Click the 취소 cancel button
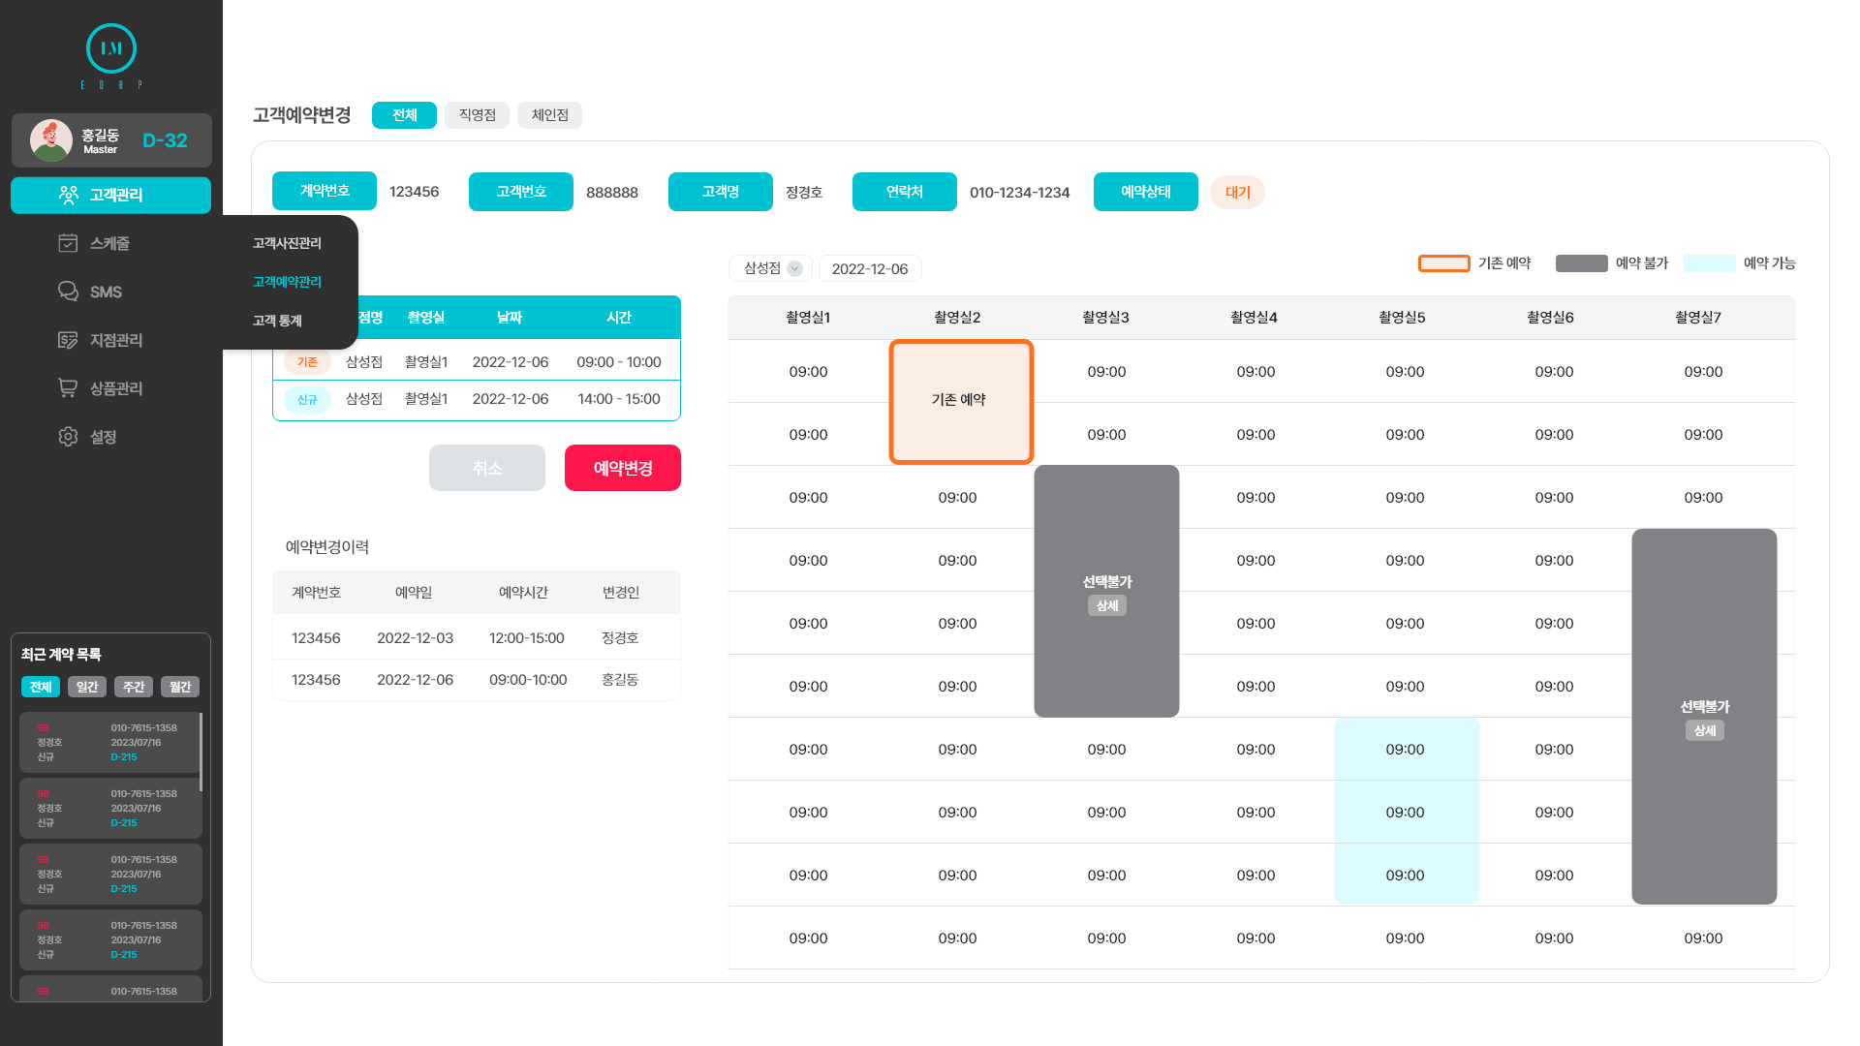The width and height of the screenshot is (1860, 1046). click(487, 468)
